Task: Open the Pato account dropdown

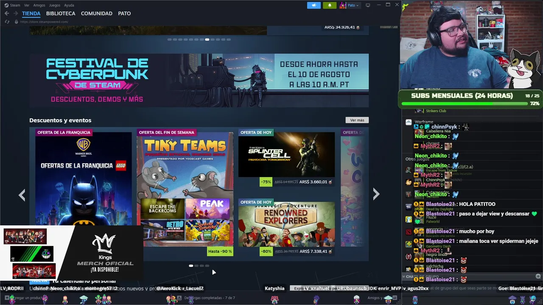Action: click(353, 5)
